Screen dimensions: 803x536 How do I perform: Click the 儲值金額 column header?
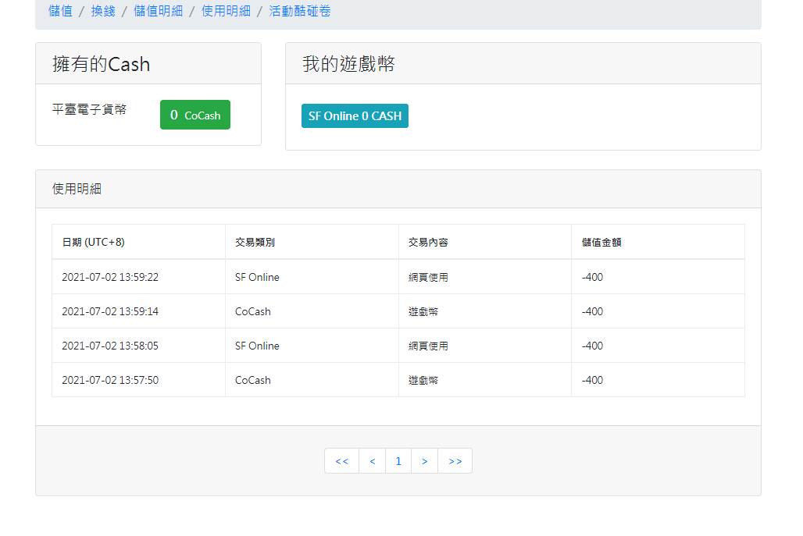coord(599,242)
